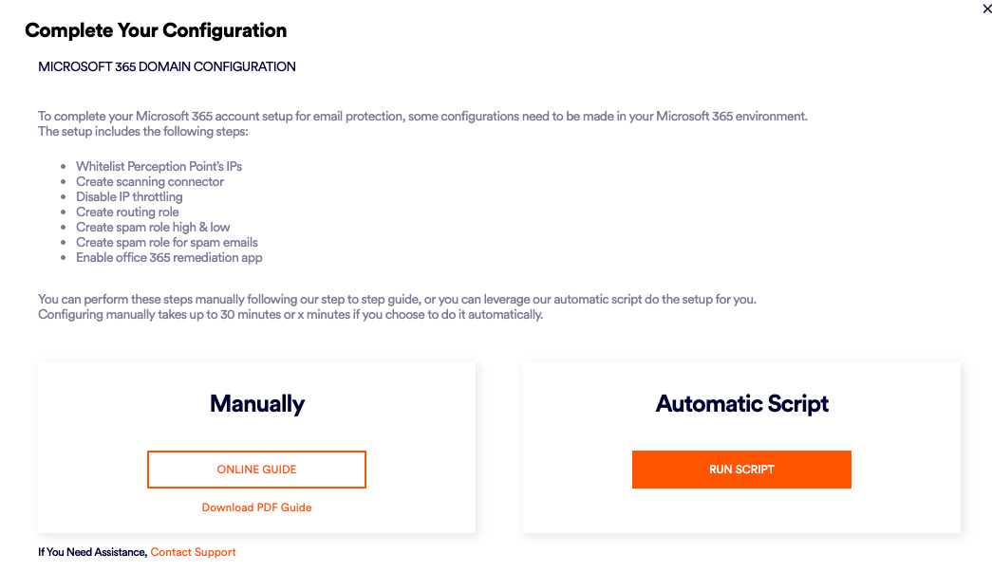Select the Enable office 365 remediation app step
The image size is (992, 572).
coord(169,257)
